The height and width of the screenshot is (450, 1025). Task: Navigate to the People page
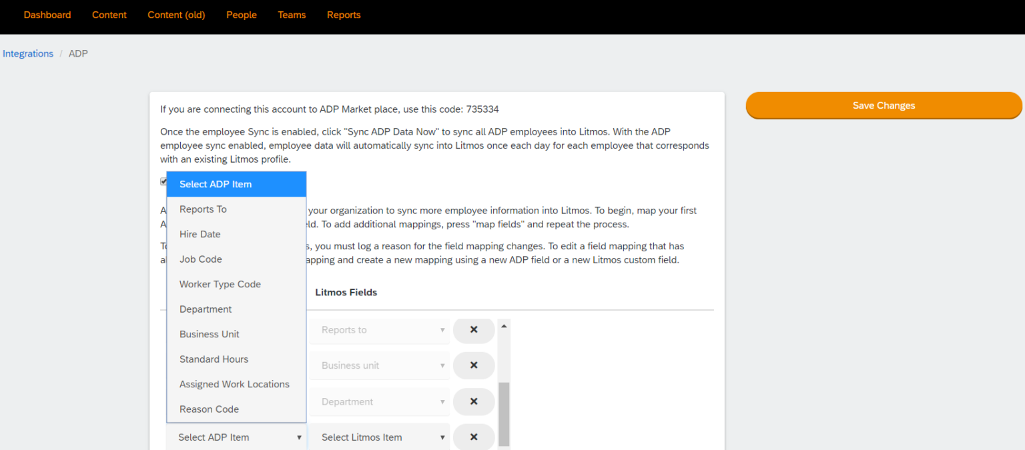click(242, 15)
